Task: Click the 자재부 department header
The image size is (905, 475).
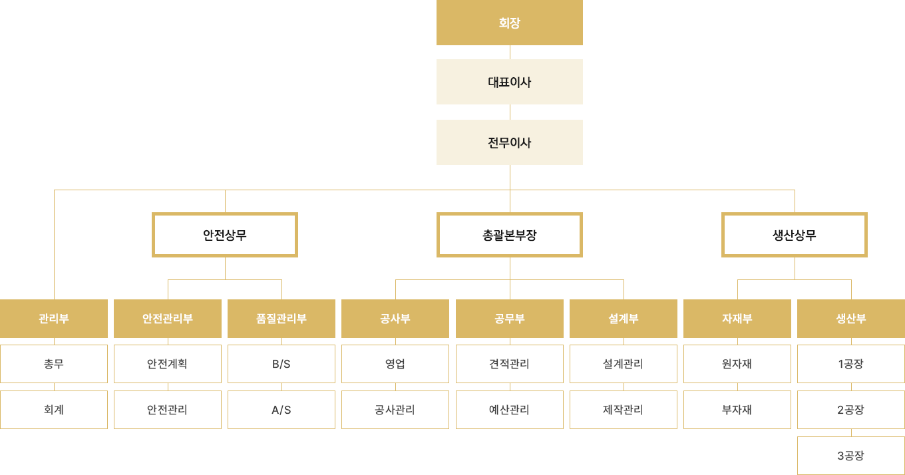Action: [737, 319]
